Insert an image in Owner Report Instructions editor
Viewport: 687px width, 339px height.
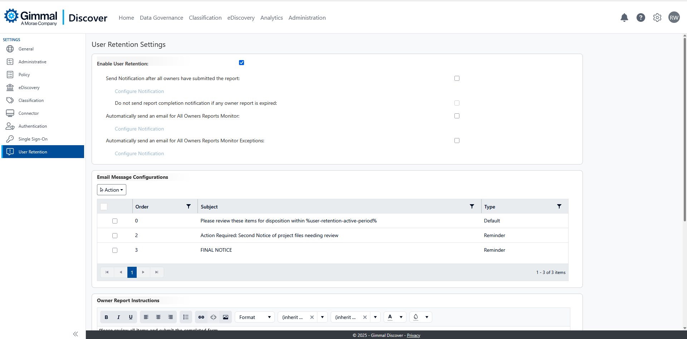click(225, 317)
